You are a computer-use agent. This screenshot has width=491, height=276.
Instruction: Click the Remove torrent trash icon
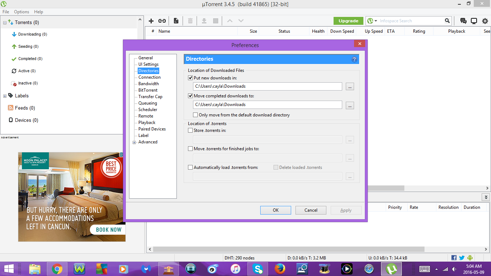(x=190, y=21)
